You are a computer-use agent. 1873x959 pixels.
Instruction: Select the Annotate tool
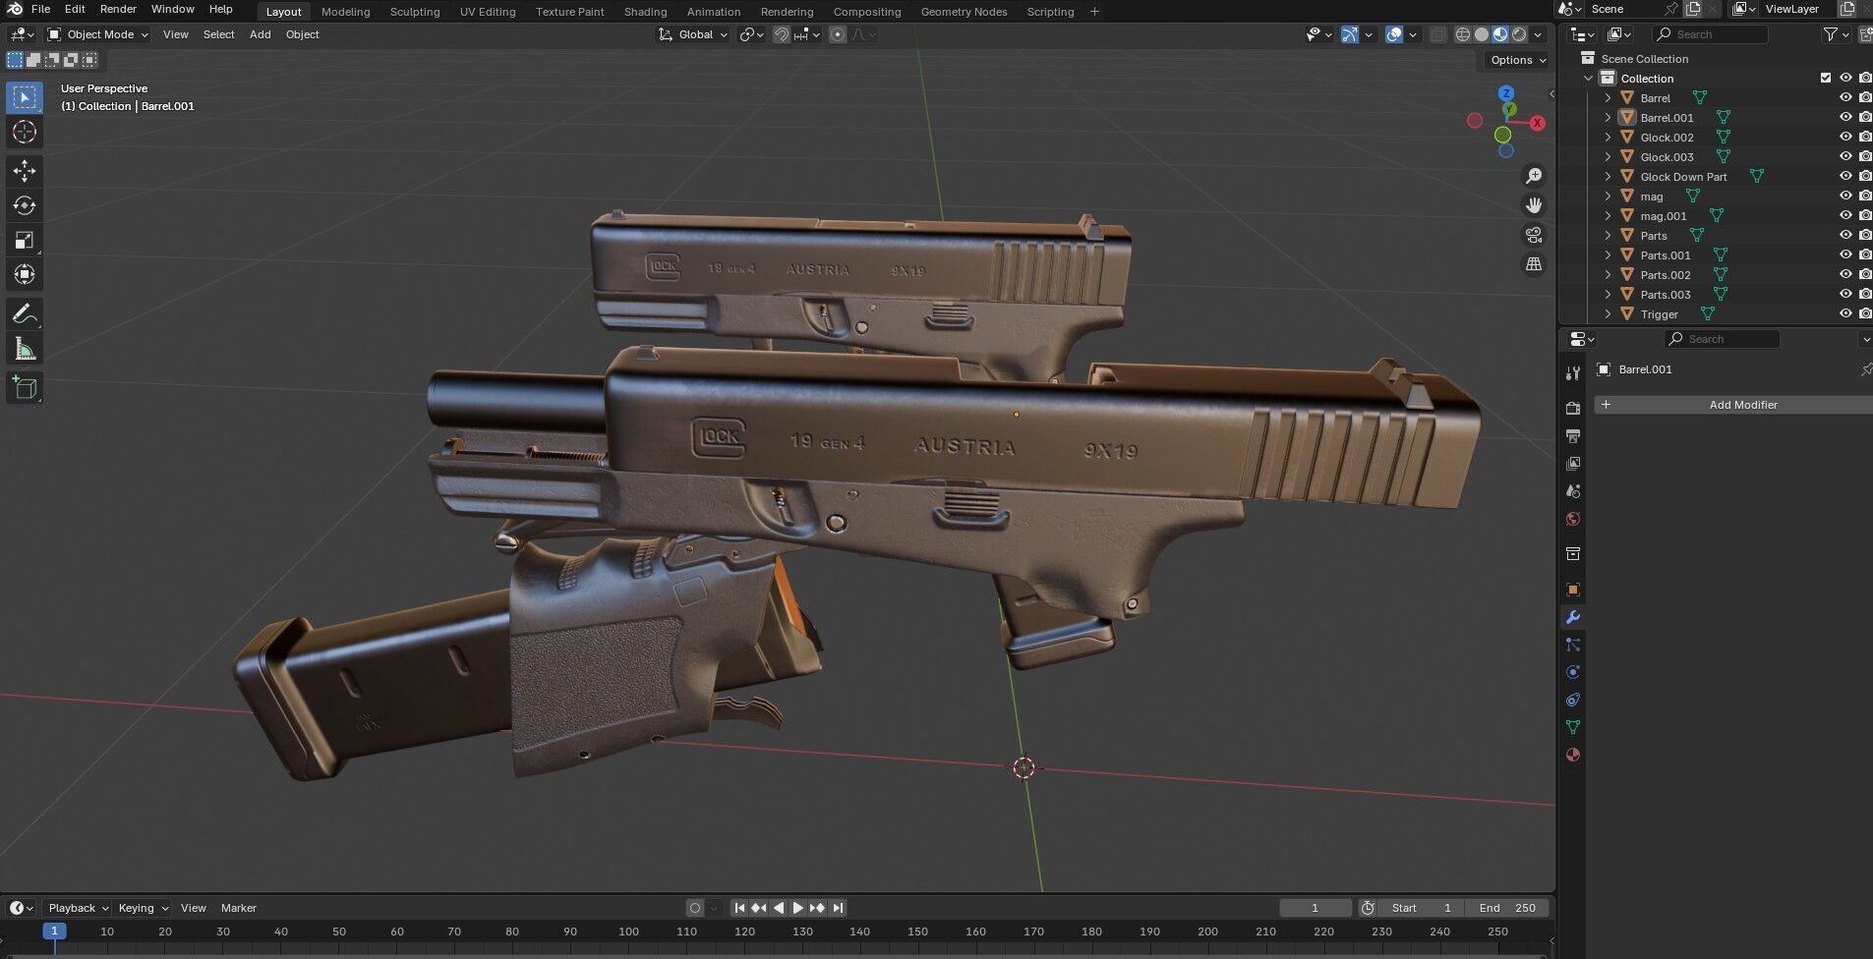pos(25,314)
